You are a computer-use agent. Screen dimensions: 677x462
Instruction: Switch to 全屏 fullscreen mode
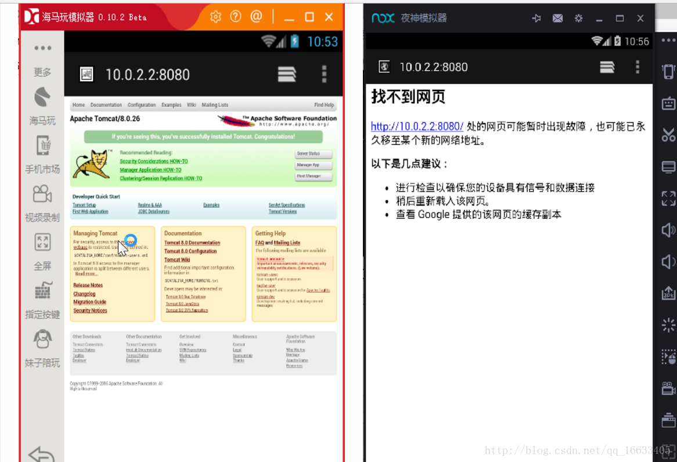point(42,252)
